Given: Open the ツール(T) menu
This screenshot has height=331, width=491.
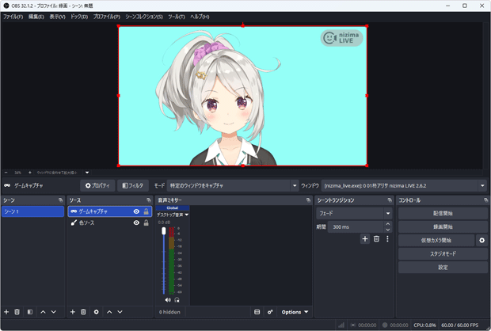Looking at the screenshot, I should tap(177, 17).
